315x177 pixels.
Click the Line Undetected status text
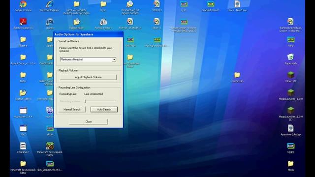coord(94,94)
